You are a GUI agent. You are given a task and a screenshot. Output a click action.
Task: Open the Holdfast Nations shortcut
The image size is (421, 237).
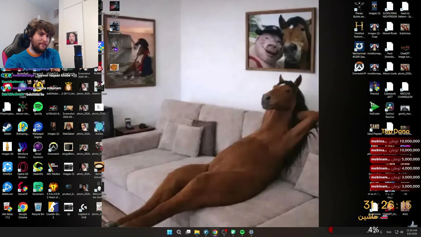click(x=359, y=30)
